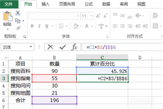Switch to the 审阅 Review tab
Image resolution: width=163 pixels, height=109 pixels.
click(x=124, y=4)
